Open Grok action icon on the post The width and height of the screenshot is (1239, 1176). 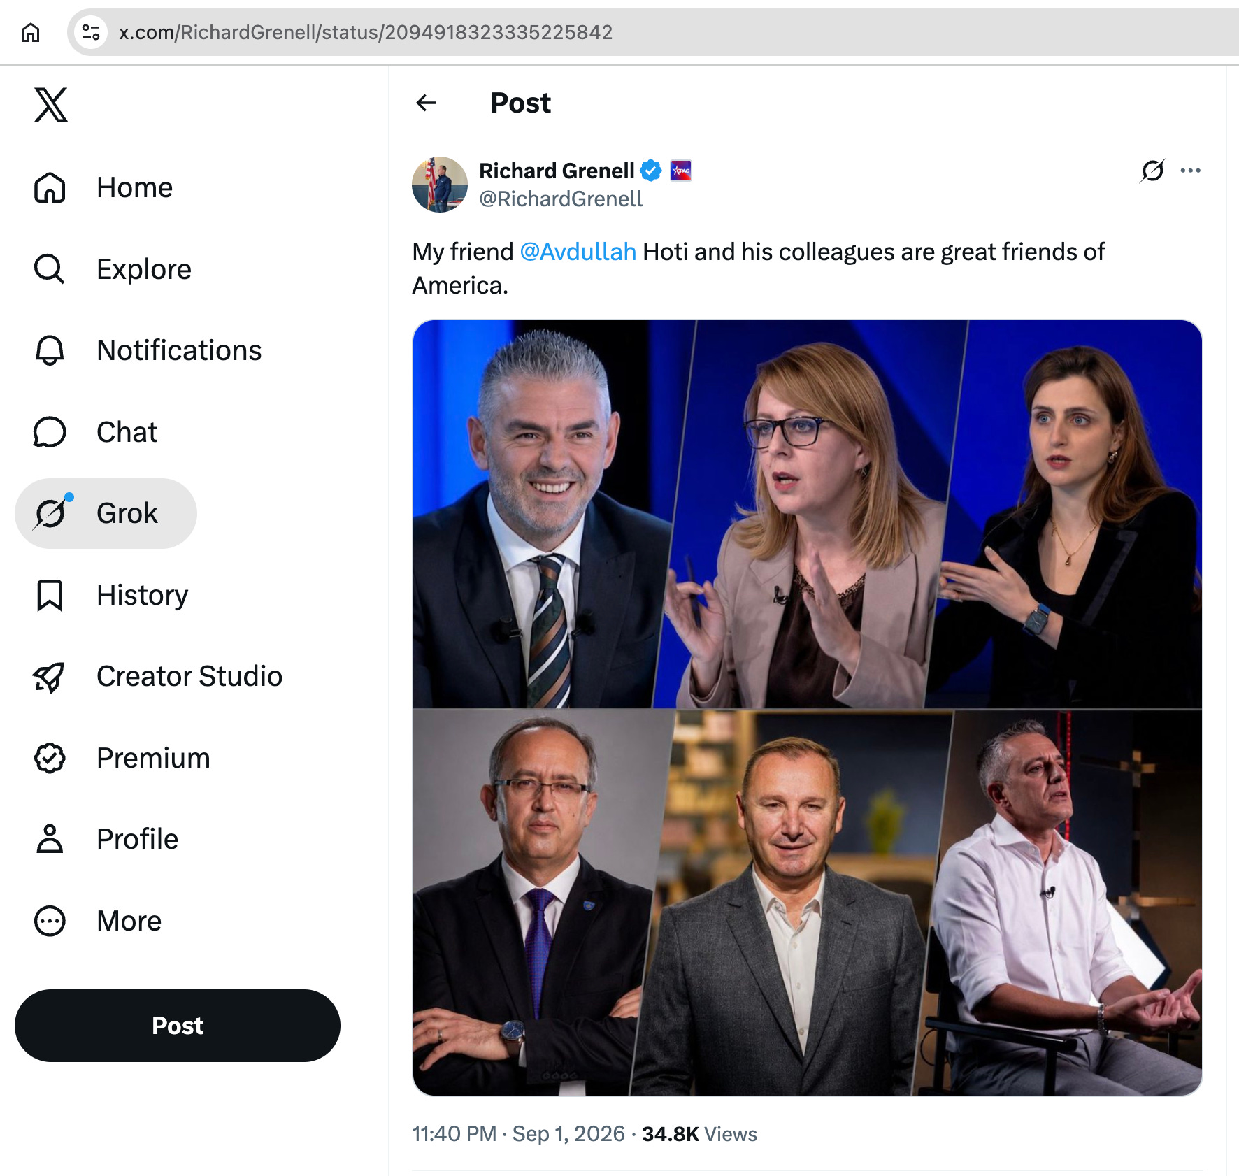pos(1152,171)
